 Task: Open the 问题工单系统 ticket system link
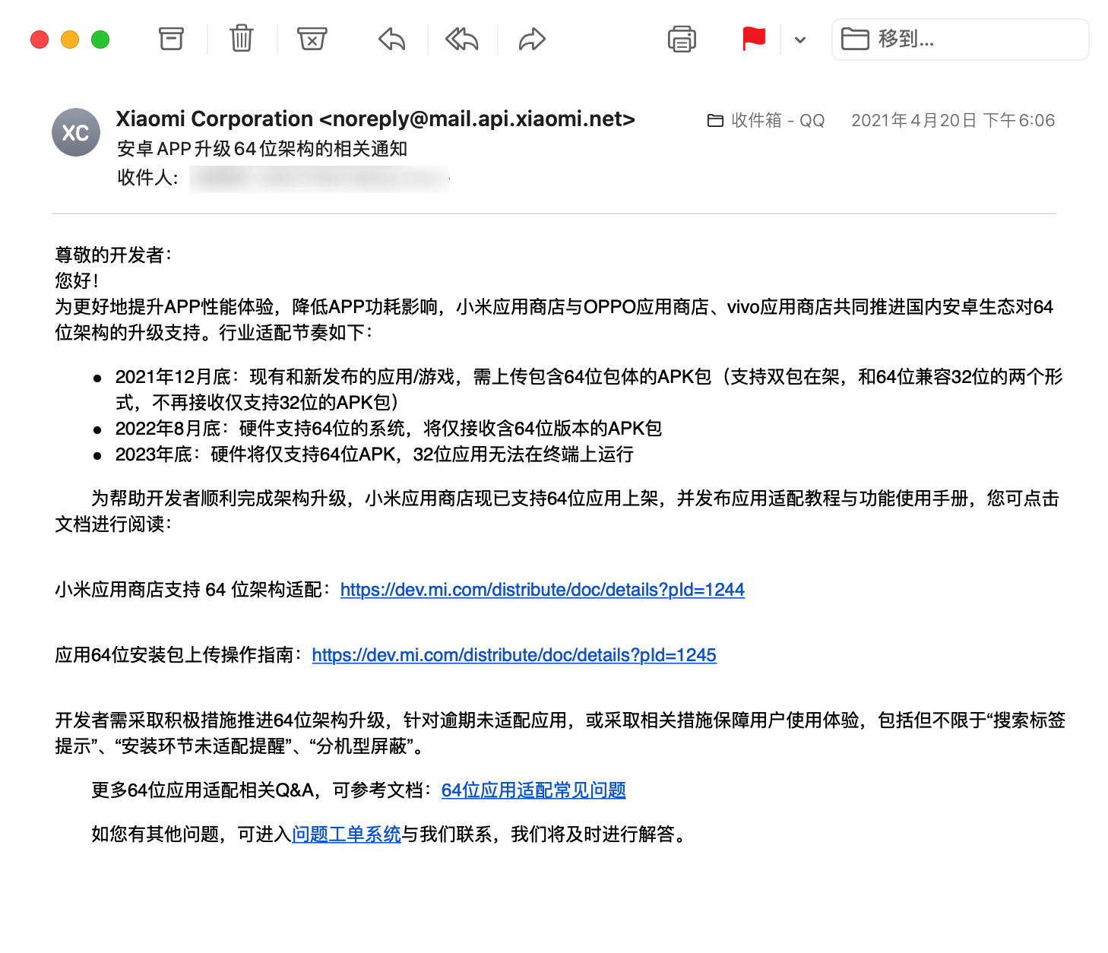click(x=347, y=834)
